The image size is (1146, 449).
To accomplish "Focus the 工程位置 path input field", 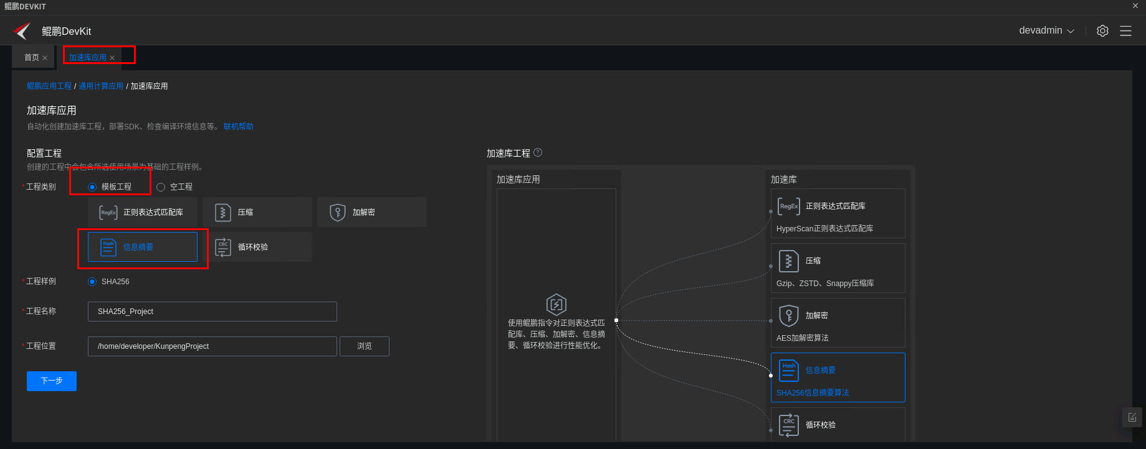I will (x=212, y=346).
